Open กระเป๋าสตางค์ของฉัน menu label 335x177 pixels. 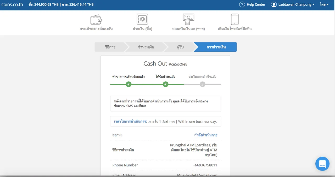tap(96, 29)
